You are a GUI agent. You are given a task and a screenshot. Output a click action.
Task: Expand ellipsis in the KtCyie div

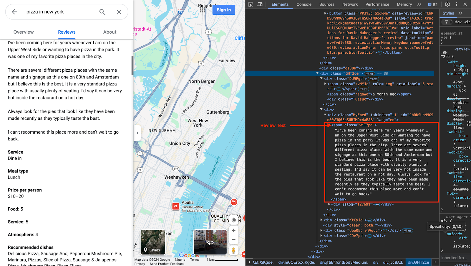coord(370,220)
